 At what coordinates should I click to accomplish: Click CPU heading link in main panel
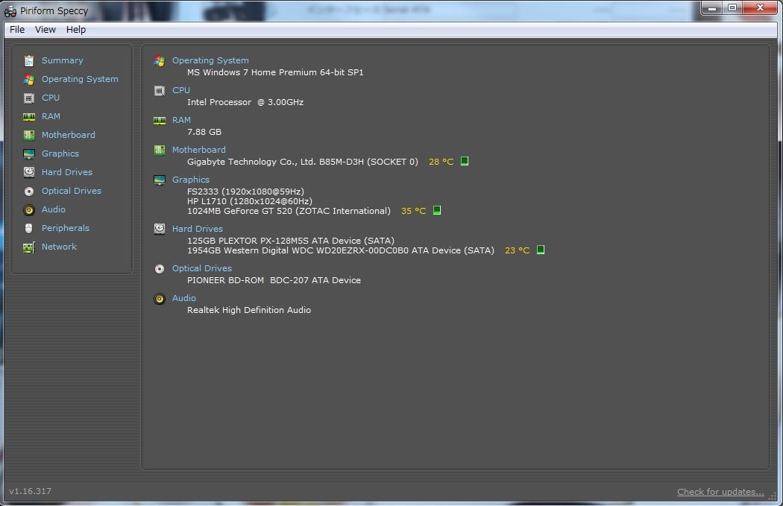(180, 90)
